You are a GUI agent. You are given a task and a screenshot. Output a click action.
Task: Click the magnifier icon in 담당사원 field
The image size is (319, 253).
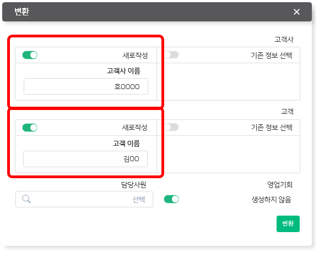point(26,199)
